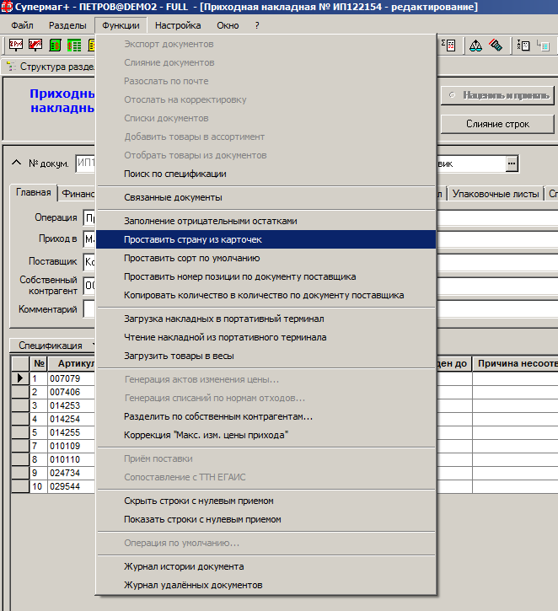Image resolution: width=558 pixels, height=611 pixels.
Task: Open the Окно menu
Action: click(228, 25)
